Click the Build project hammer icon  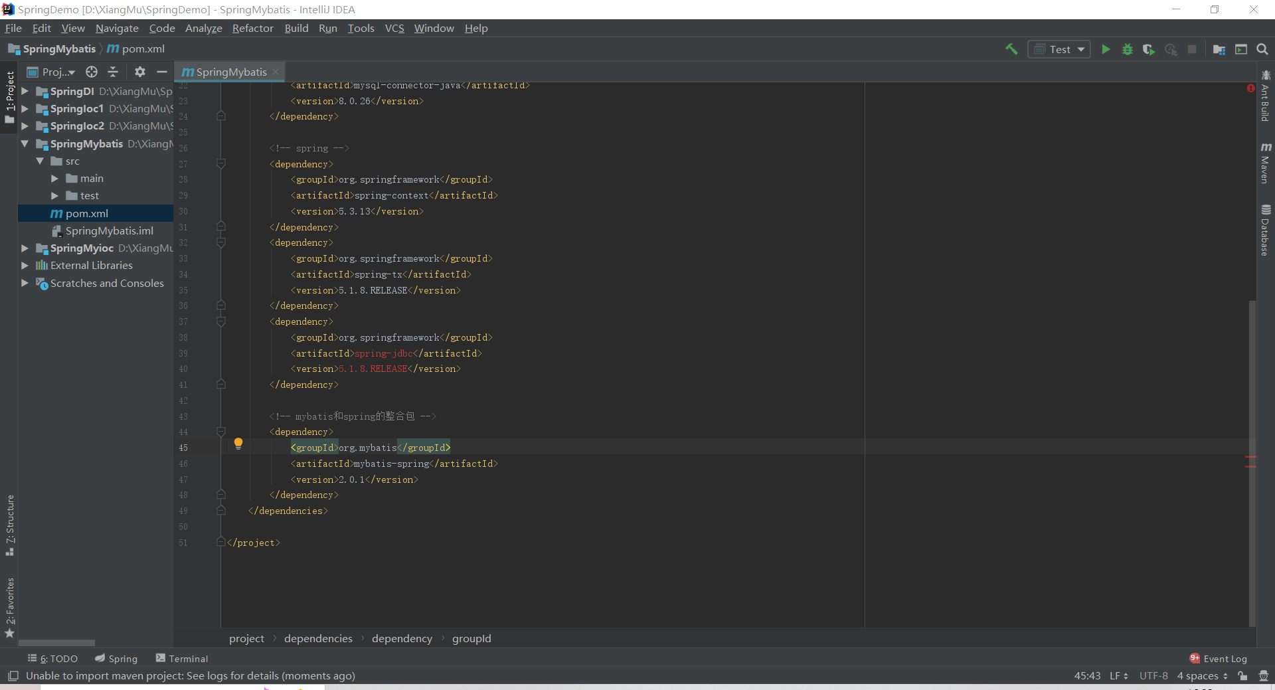point(1011,49)
